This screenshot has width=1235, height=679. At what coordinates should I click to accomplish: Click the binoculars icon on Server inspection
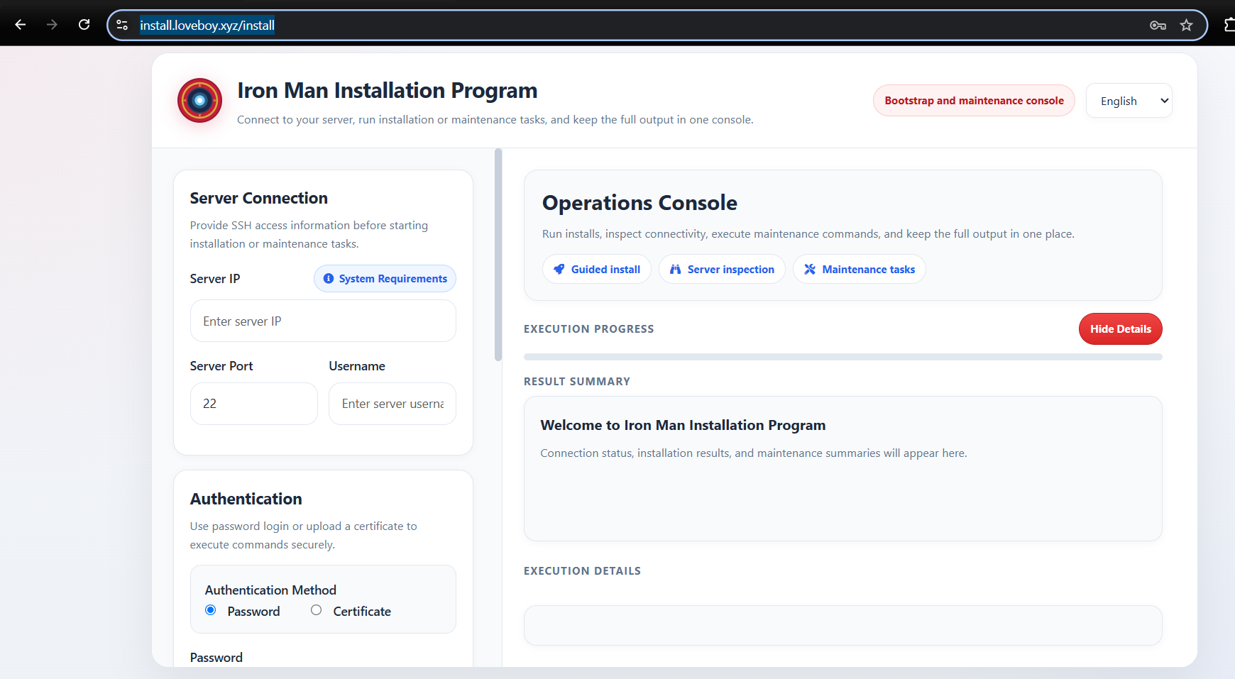pos(676,270)
